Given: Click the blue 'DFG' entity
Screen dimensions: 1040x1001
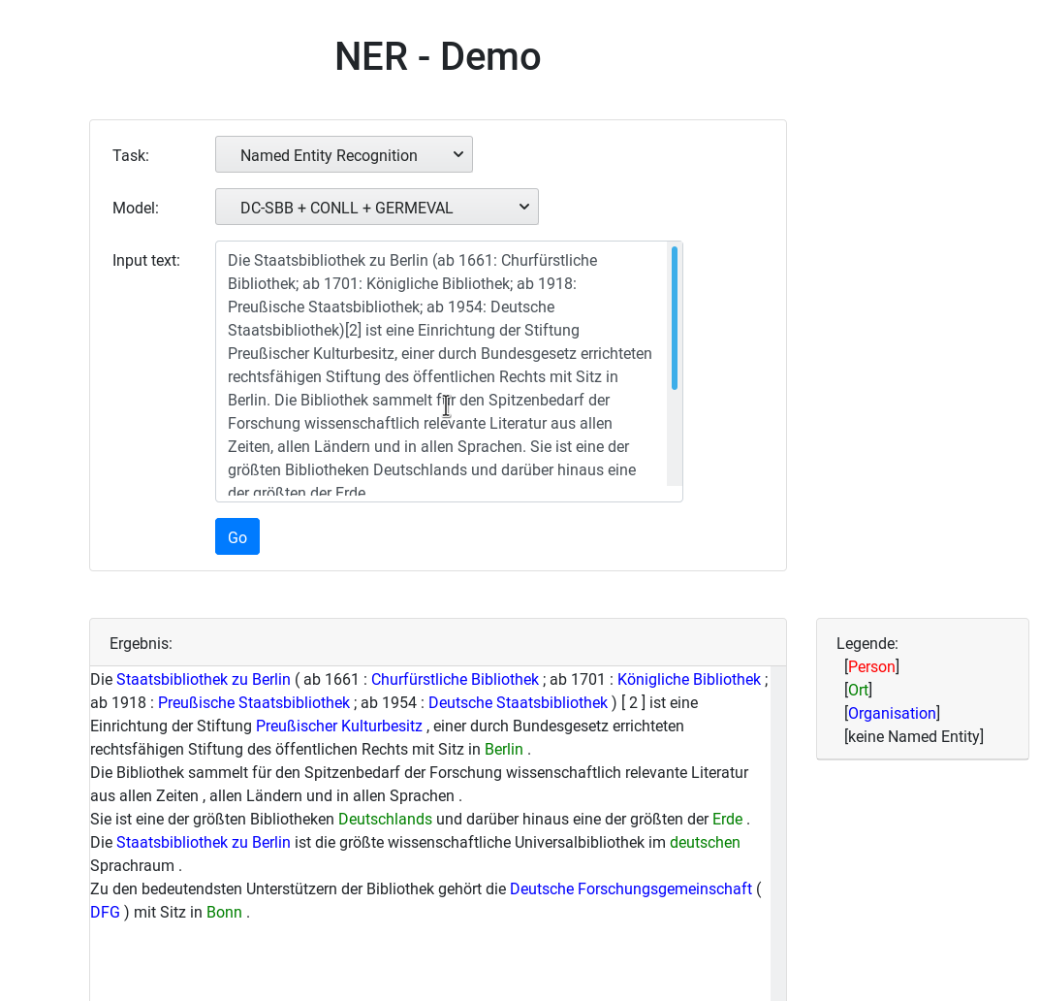Looking at the screenshot, I should [x=105, y=912].
